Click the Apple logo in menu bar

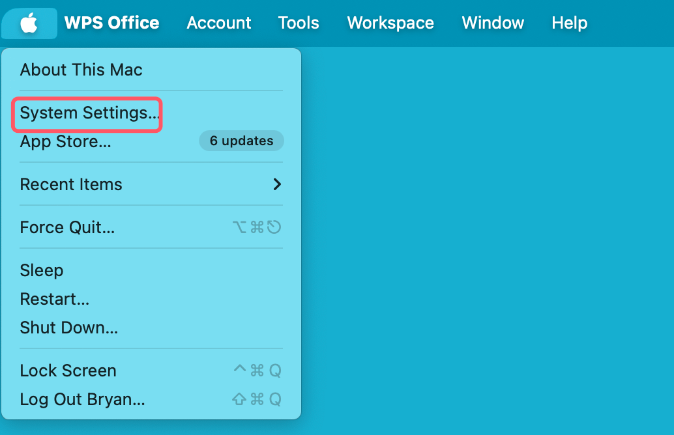[x=29, y=23]
